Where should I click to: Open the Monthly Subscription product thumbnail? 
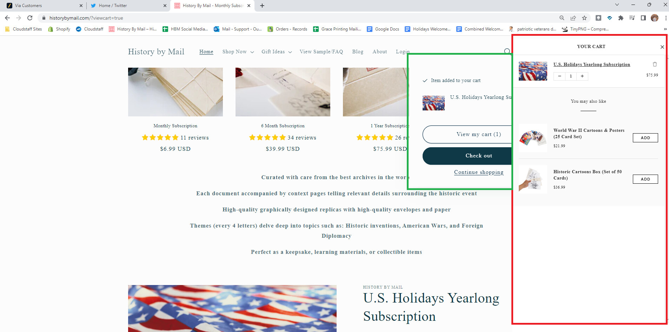[175, 92]
